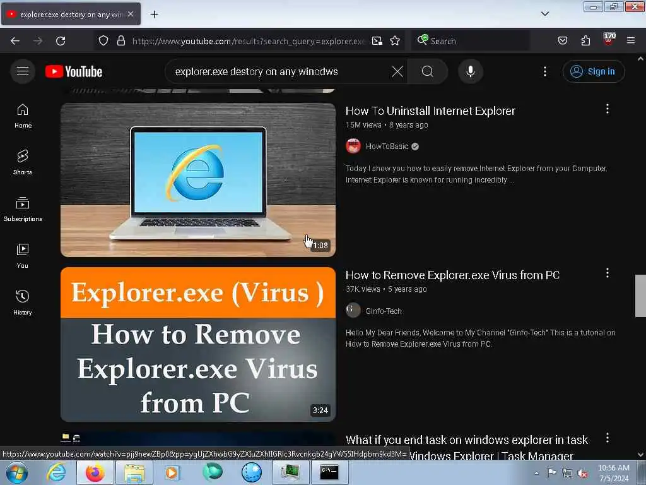
Task: Start voice search with microphone
Action: tap(470, 71)
